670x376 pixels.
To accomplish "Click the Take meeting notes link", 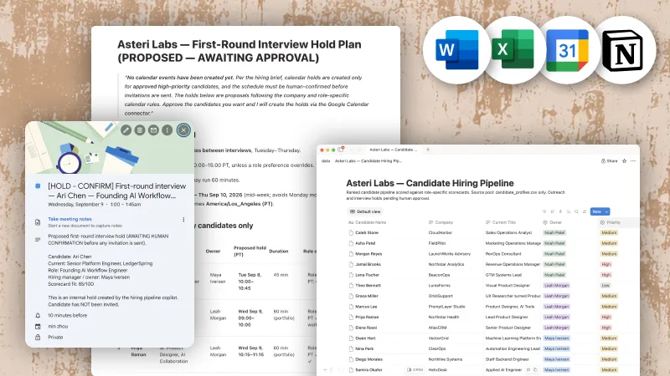I will 70,219.
